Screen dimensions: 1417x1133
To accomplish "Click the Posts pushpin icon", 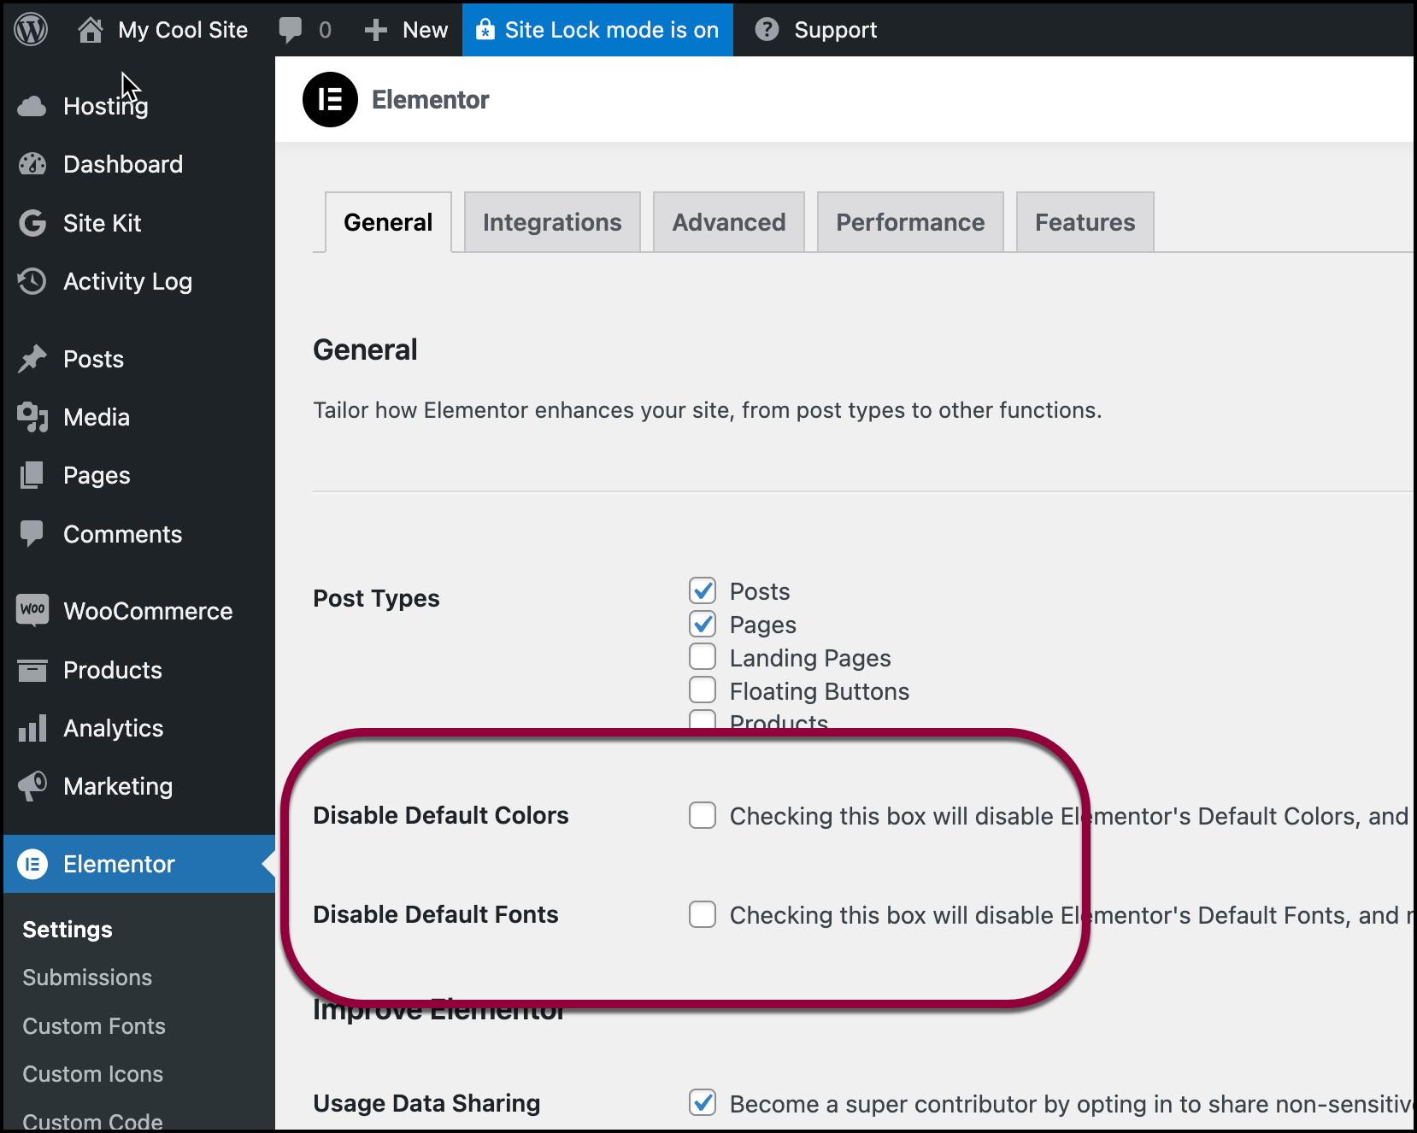I will pyautogui.click(x=32, y=359).
